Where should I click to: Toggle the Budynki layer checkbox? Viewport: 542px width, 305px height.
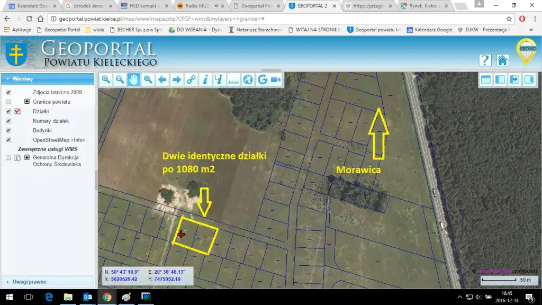(x=8, y=130)
